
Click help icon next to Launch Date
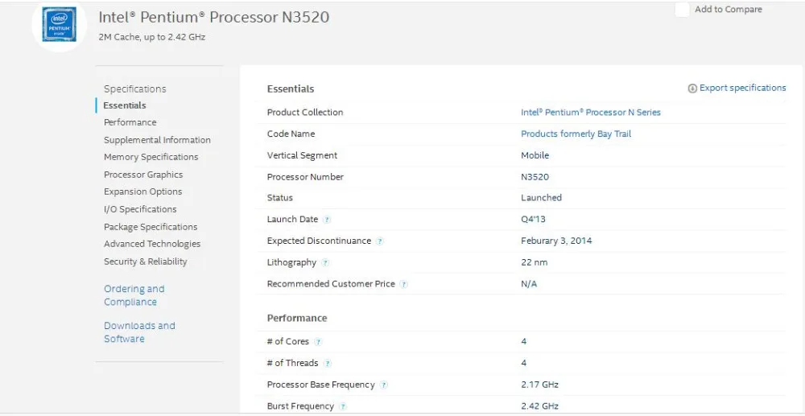328,220
